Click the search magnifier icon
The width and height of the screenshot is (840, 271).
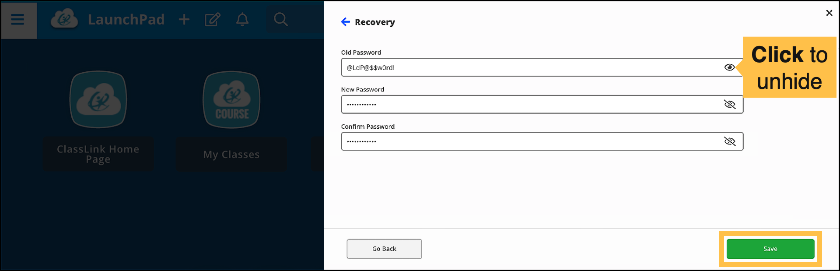280,20
